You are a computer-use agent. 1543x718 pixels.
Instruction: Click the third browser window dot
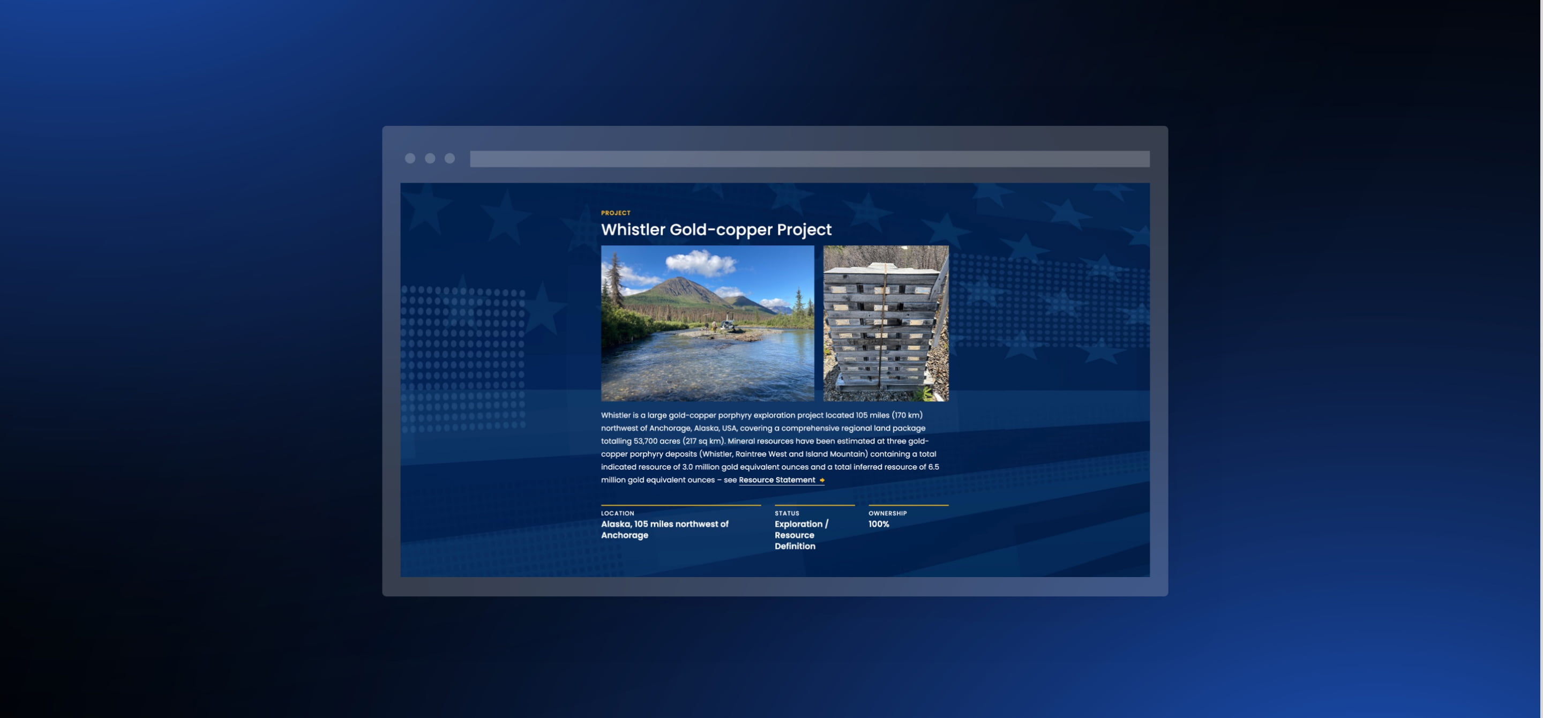[x=450, y=158]
